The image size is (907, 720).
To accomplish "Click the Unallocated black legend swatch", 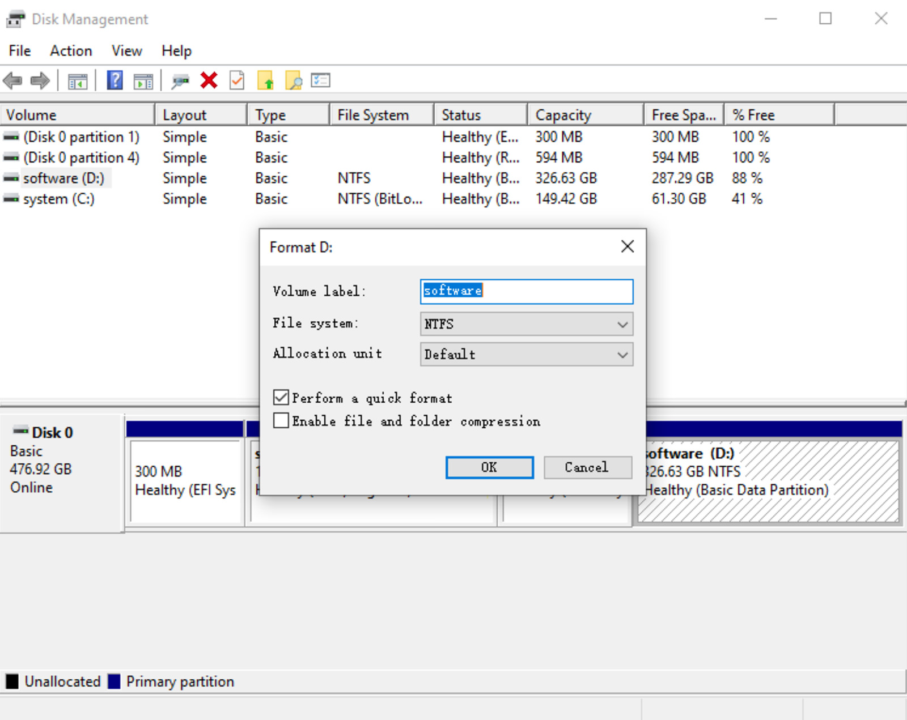I will (12, 681).
